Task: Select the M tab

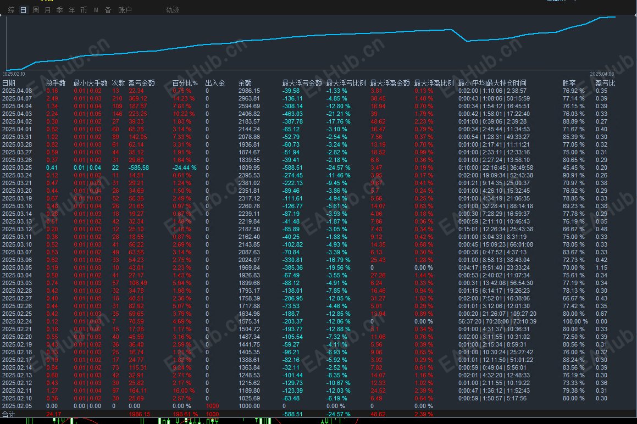Action: coord(96,10)
